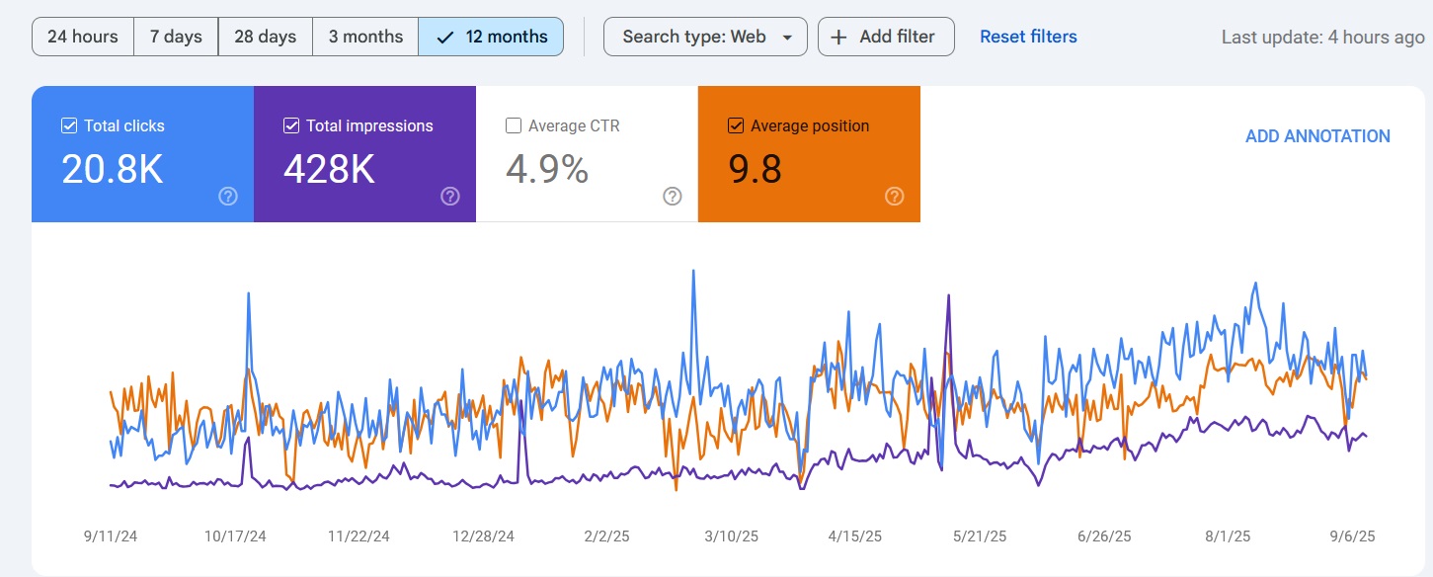Click the tall purple impressions spike near 5/21/25
Image resolution: width=1433 pixels, height=577 pixels.
pos(948,296)
